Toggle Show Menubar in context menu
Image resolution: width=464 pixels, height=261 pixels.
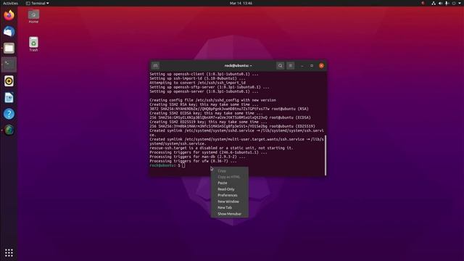[230, 214]
